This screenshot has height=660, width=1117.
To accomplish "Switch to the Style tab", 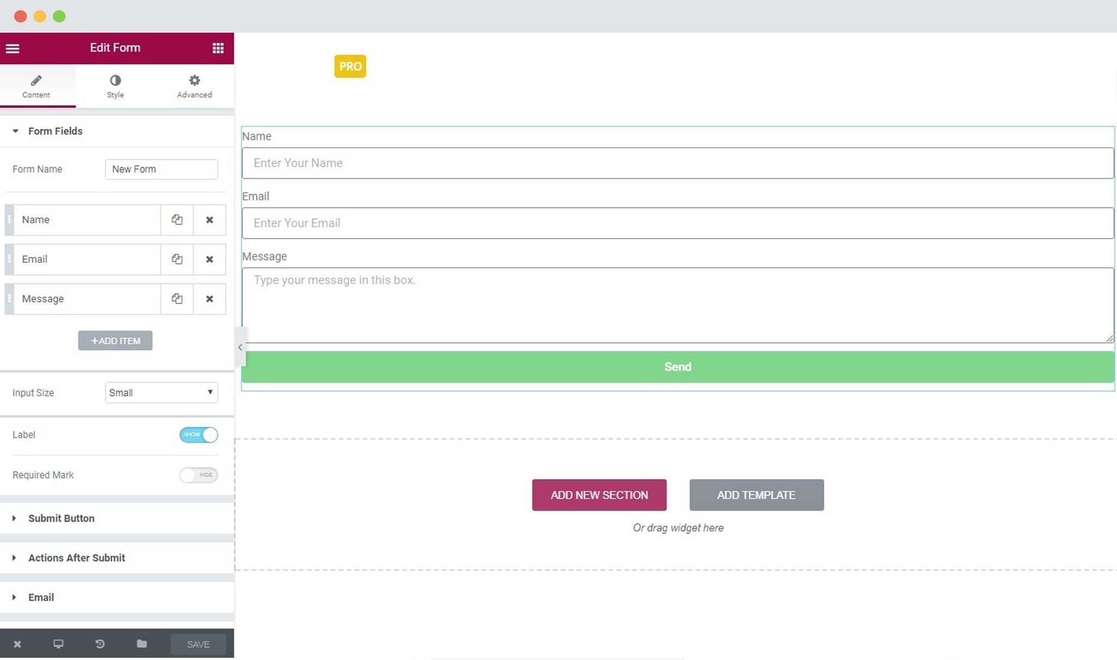I will coord(115,86).
